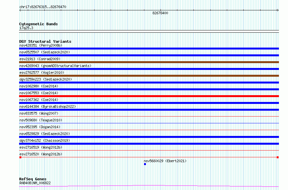The height and width of the screenshot is (190, 288).
Task: Open the nsv6144384 (ByrskaBishop2022) variant label
Action: [48, 106]
